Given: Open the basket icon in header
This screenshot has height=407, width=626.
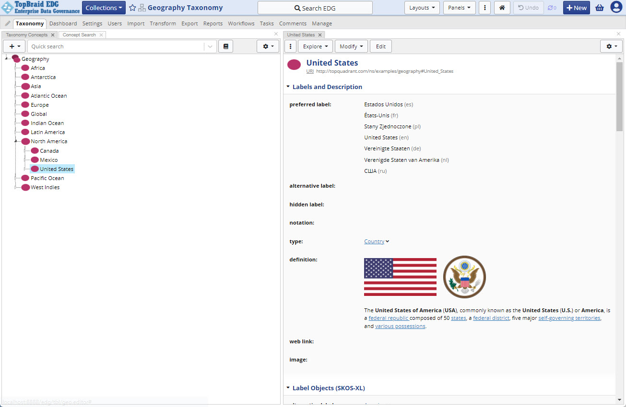Looking at the screenshot, I should (599, 8).
